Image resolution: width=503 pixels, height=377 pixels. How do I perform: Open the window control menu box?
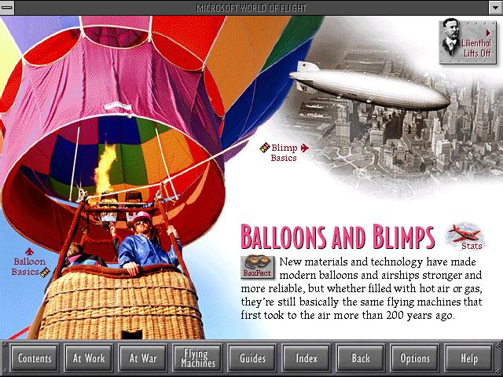[7, 7]
